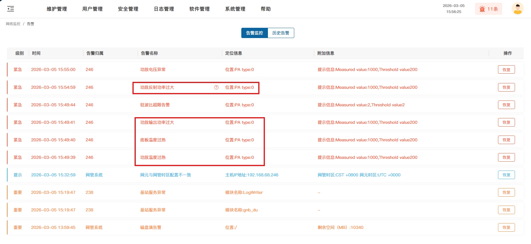The height and width of the screenshot is (244, 531).
Task: Click the 帮助 menu item
Action: (x=265, y=9)
